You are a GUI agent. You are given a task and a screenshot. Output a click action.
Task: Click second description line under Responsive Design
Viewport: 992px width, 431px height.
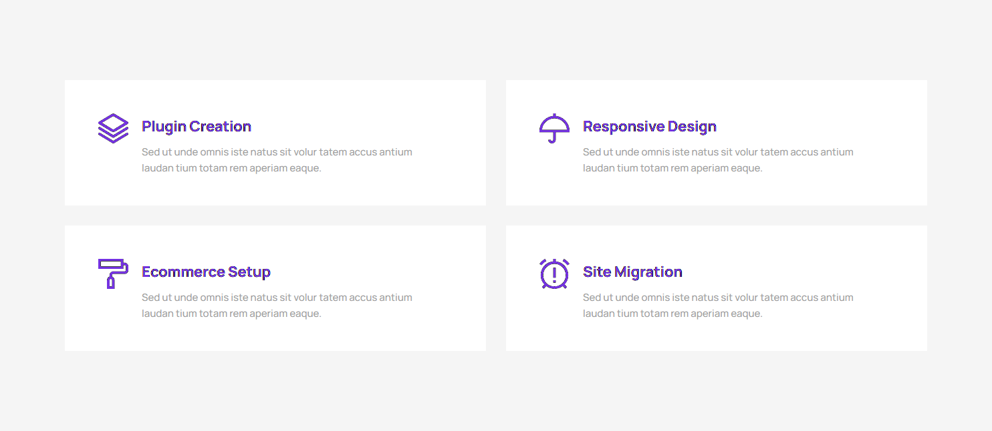coord(672,168)
